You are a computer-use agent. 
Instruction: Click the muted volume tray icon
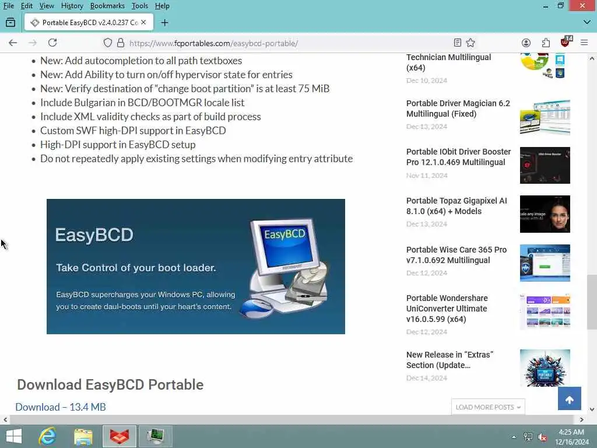click(x=542, y=437)
